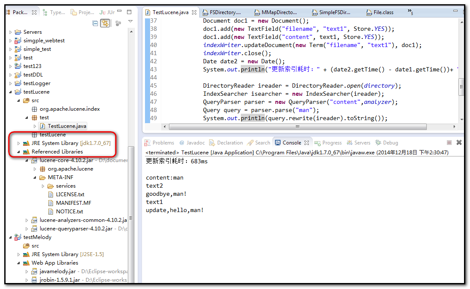Select the Referenced Libraries node

(x=53, y=151)
